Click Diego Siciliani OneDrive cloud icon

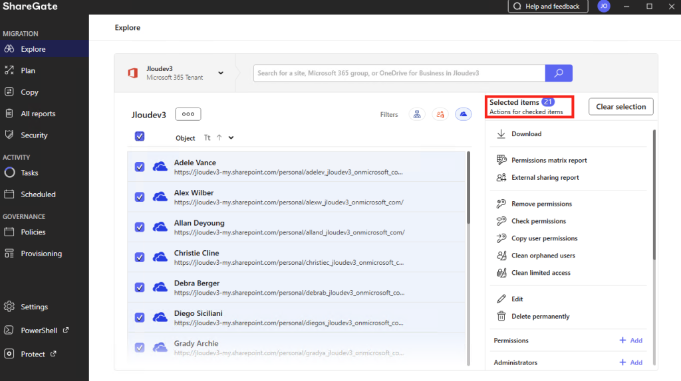160,317
